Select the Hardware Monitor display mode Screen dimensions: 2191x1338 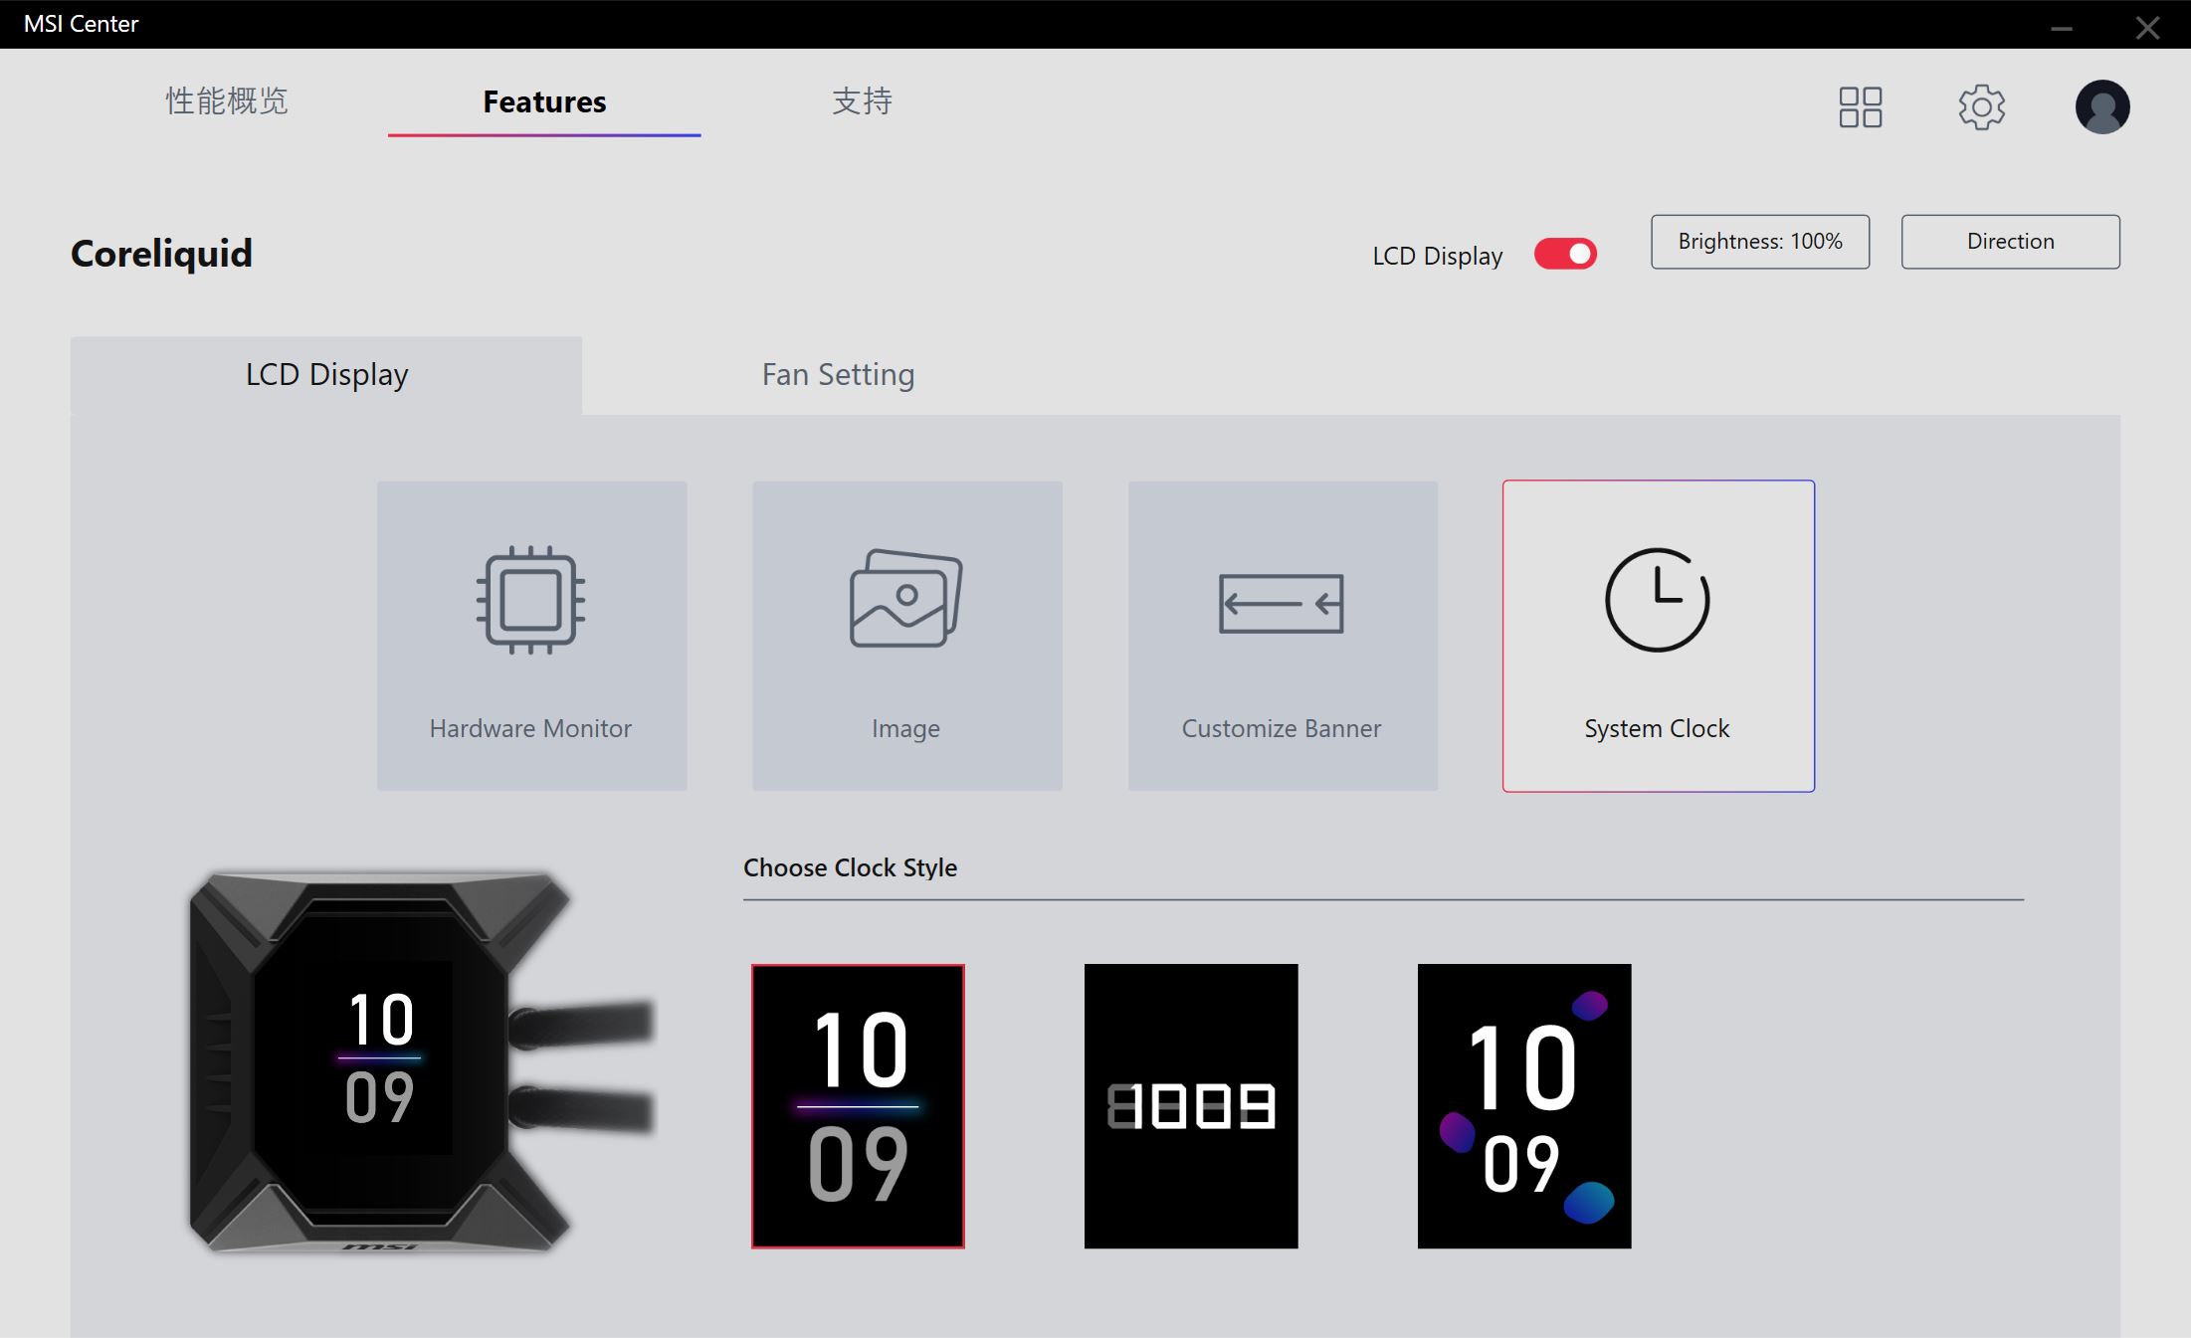coord(532,636)
